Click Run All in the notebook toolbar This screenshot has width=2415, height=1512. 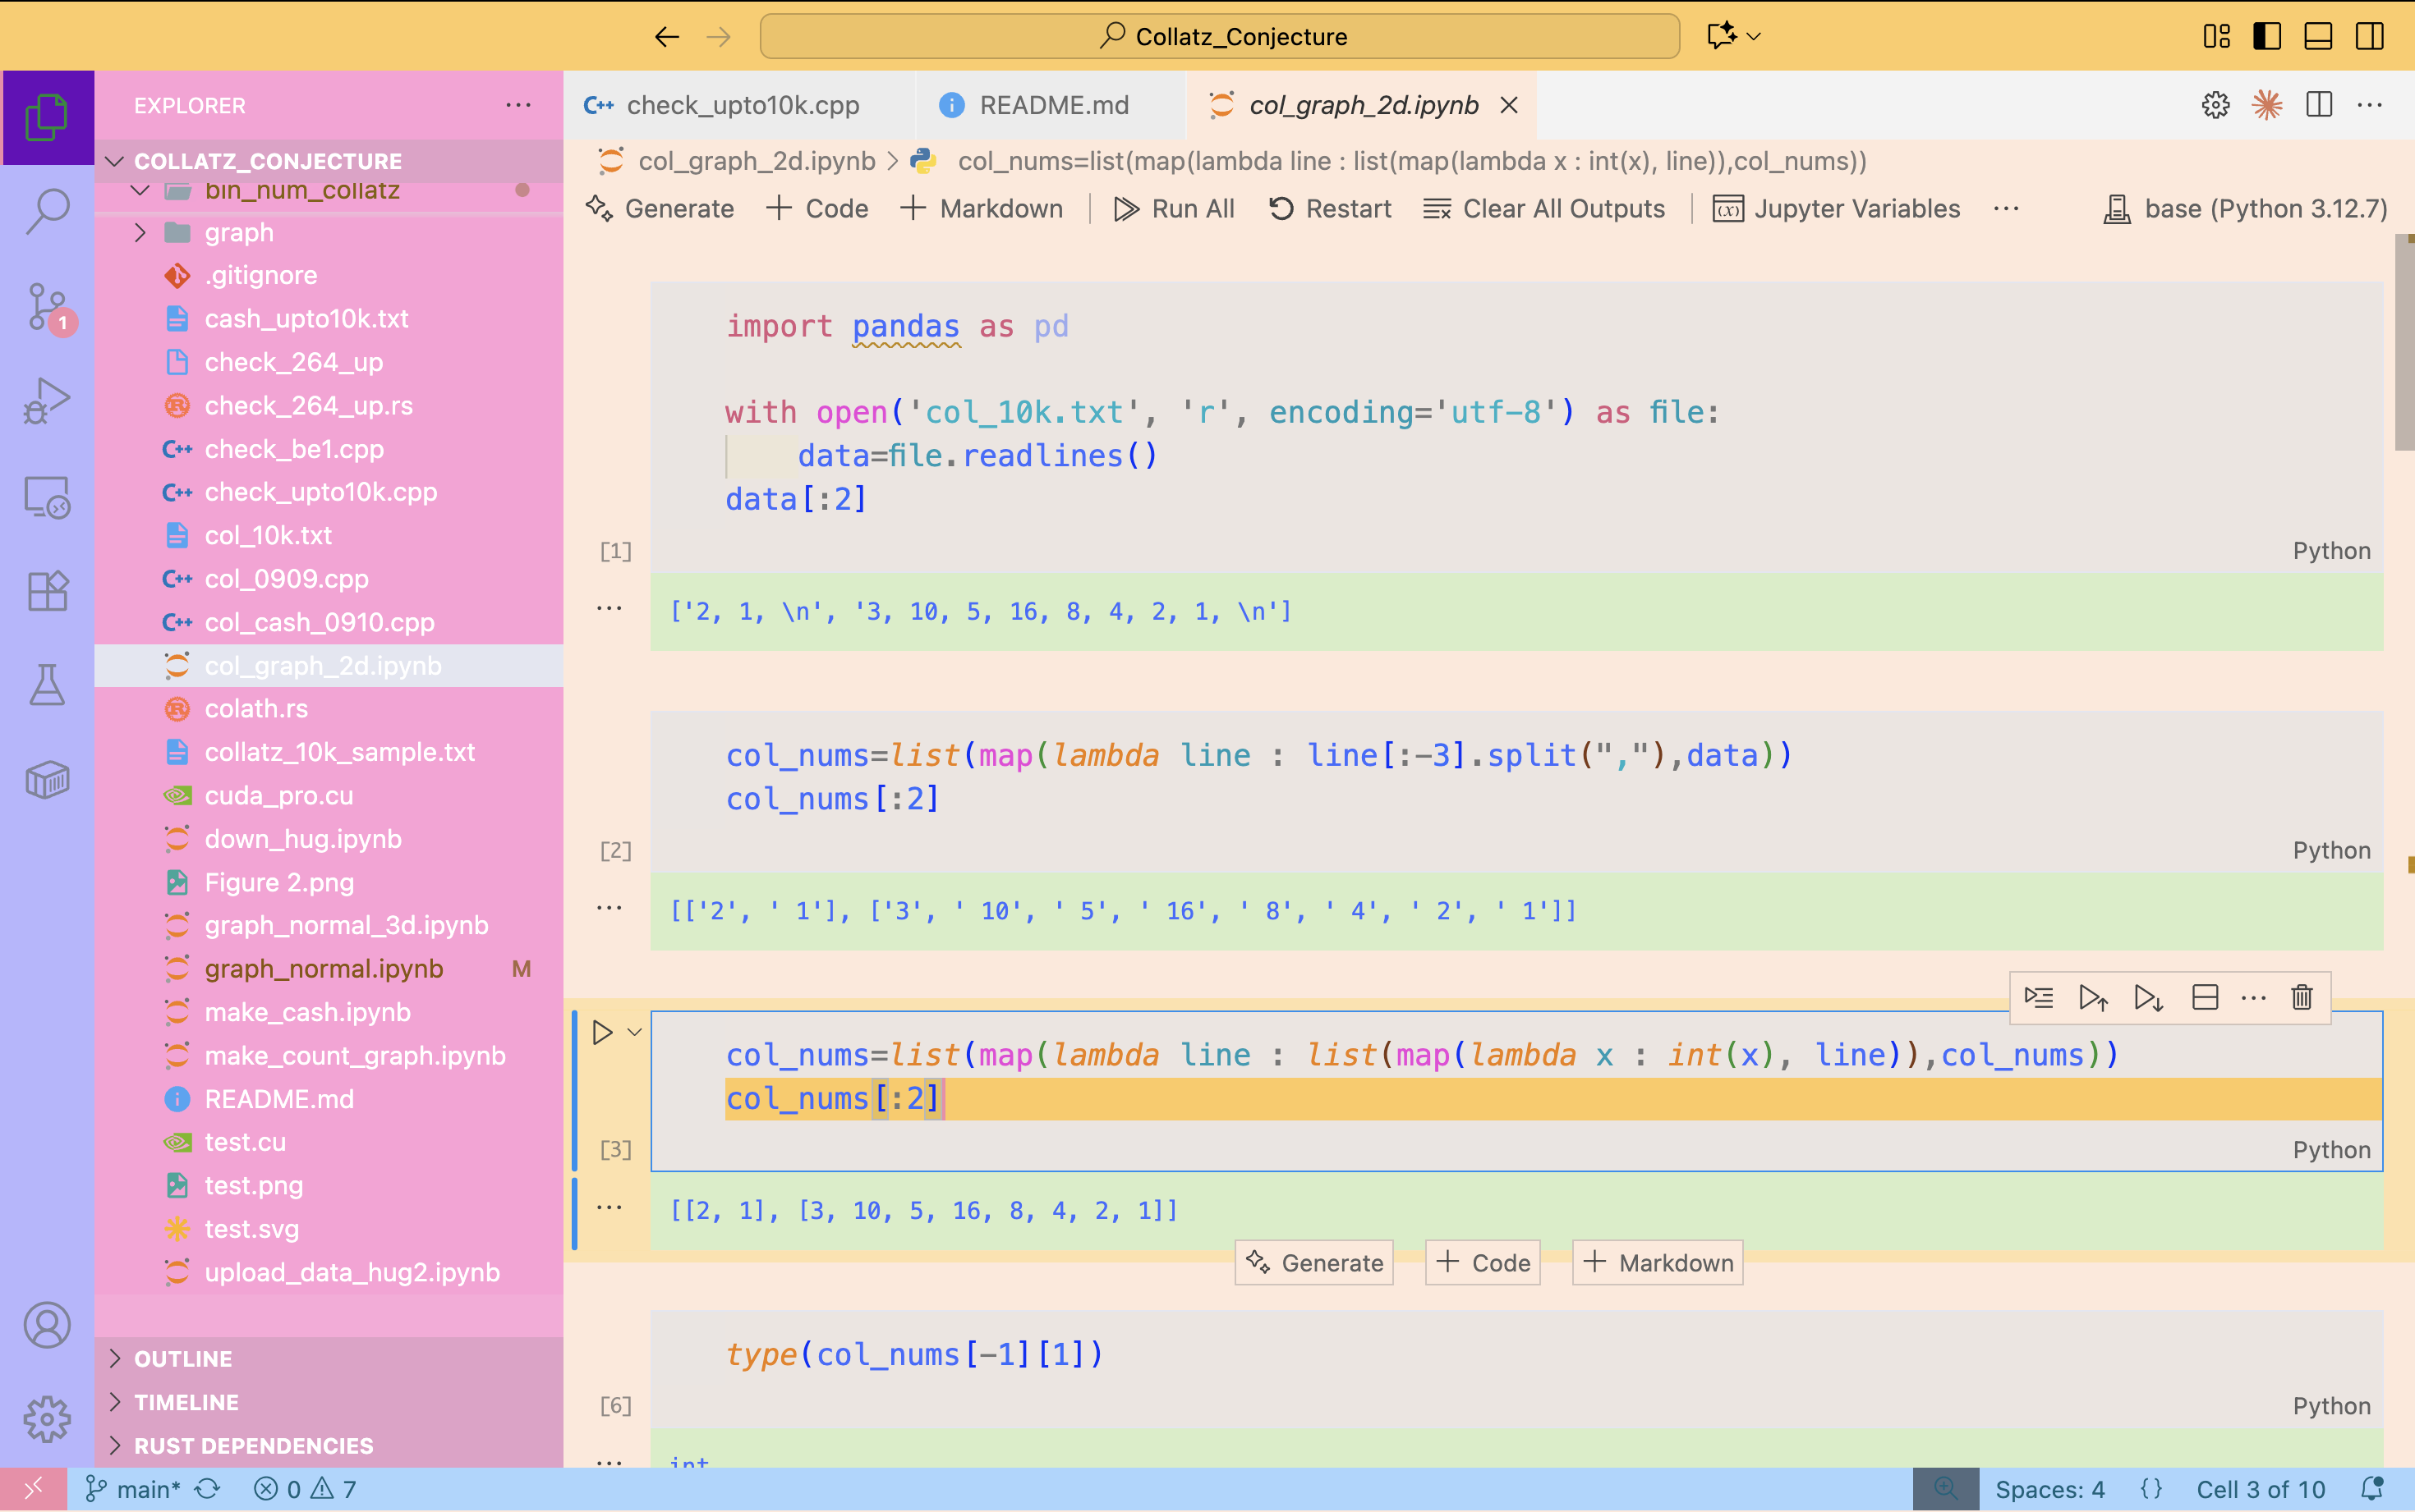(x=1175, y=209)
